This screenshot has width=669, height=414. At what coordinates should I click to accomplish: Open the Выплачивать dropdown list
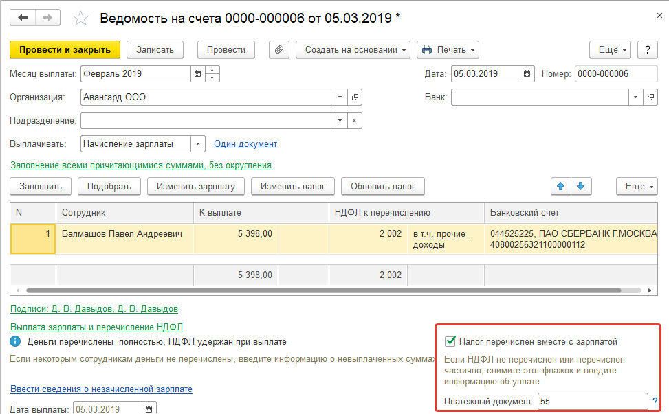197,144
